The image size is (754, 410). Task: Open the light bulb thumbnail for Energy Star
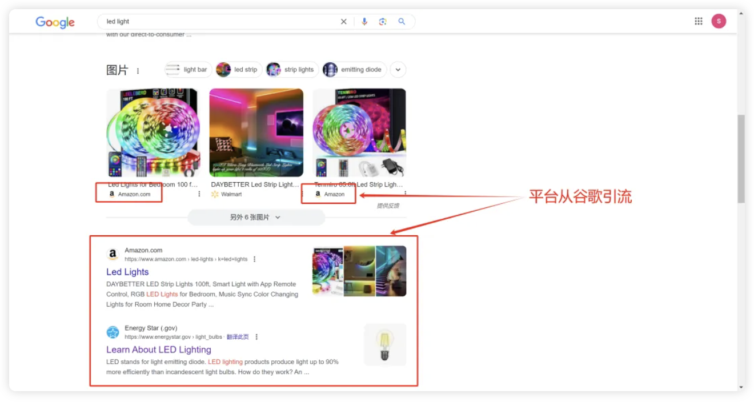click(x=385, y=345)
